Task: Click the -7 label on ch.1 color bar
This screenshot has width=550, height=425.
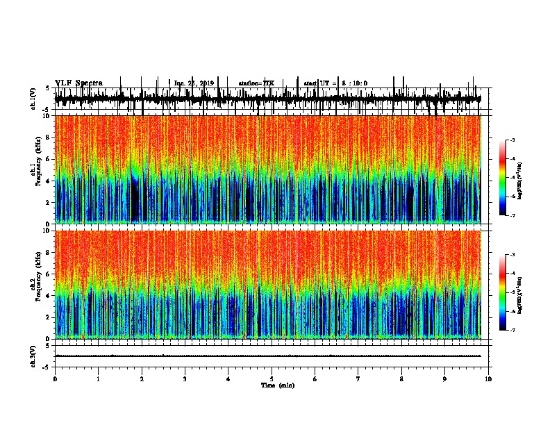Action: click(512, 215)
